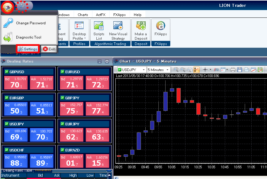Screen dimensions: 267x179
Task: Switch to the FXApps ribbon tab
Action: point(119,15)
